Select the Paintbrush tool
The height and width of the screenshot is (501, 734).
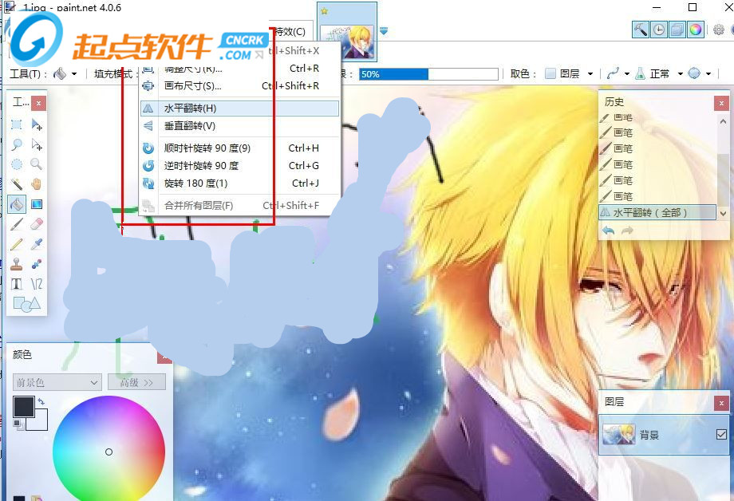pyautogui.click(x=17, y=224)
